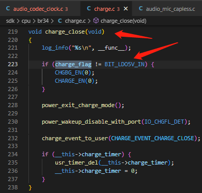
Task: Click charge_event_to_user on line 232
Action: [75, 138]
